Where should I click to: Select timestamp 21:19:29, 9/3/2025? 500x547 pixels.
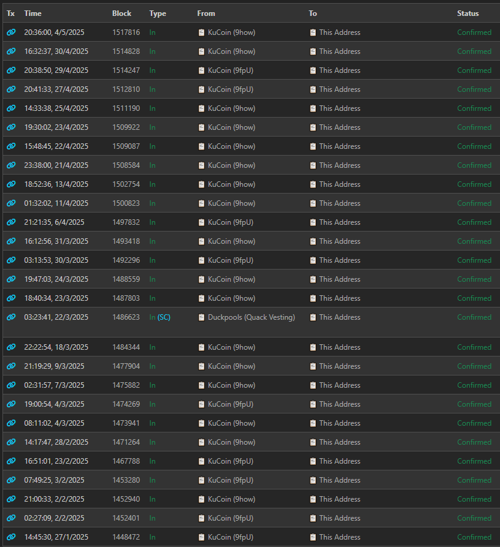pos(54,366)
